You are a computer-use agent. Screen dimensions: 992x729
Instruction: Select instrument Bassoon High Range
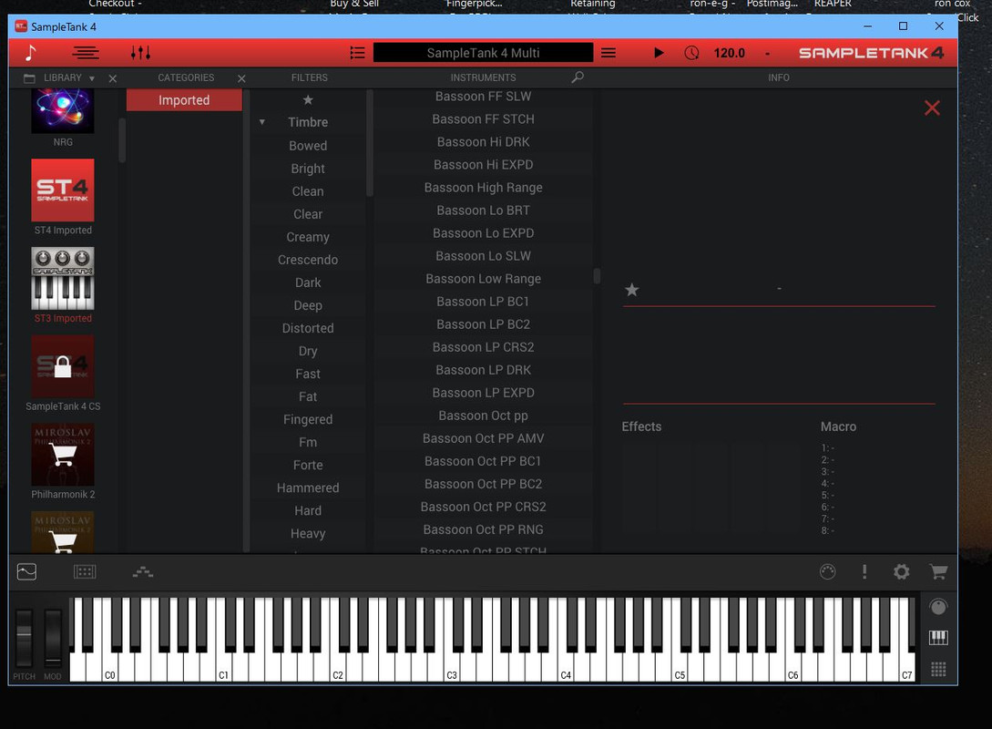click(x=484, y=188)
